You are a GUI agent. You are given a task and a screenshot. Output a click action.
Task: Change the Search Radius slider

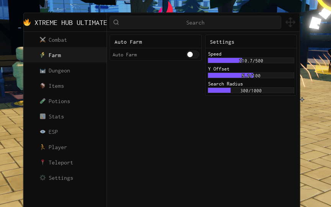(x=251, y=90)
